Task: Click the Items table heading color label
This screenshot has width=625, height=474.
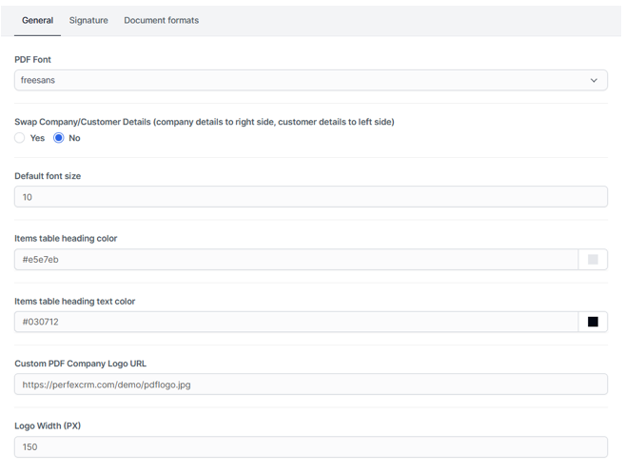Action: point(66,239)
